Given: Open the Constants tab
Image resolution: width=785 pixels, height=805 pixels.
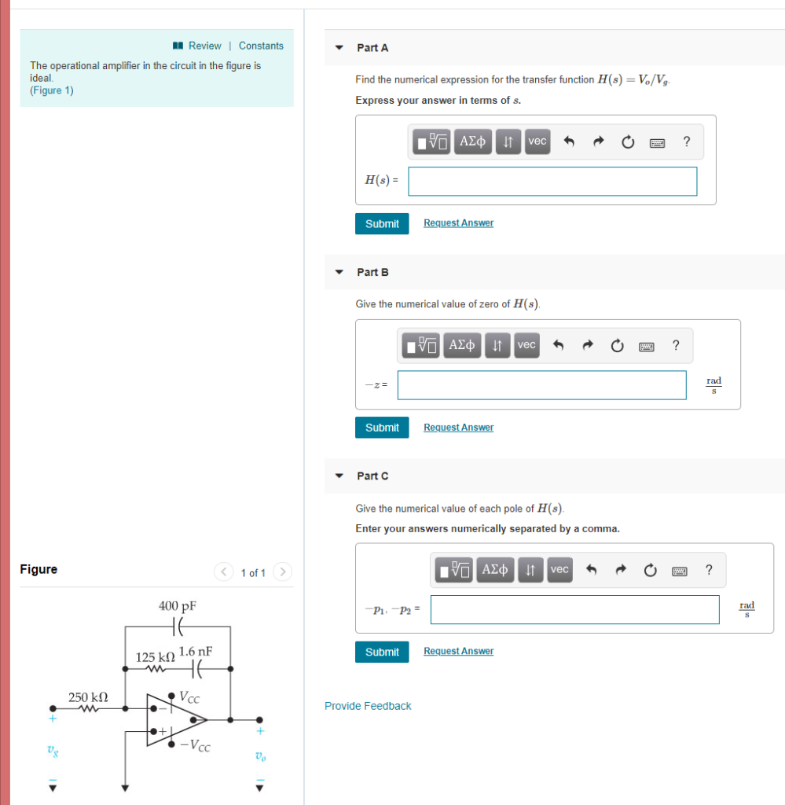Looking at the screenshot, I should [261, 45].
